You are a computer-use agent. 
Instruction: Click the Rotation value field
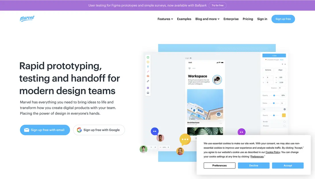point(282,88)
